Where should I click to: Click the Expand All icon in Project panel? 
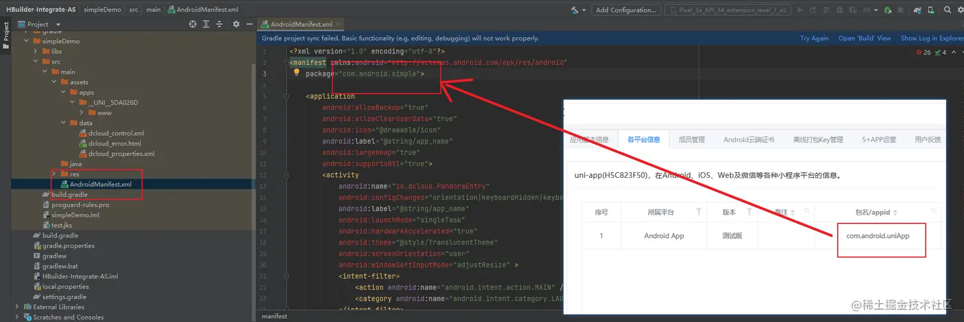click(207, 24)
